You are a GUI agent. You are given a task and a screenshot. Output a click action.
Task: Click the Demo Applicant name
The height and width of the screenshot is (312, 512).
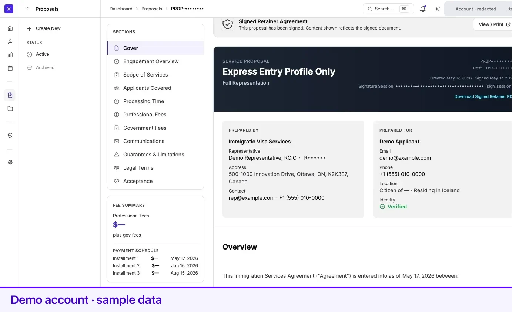click(x=399, y=142)
